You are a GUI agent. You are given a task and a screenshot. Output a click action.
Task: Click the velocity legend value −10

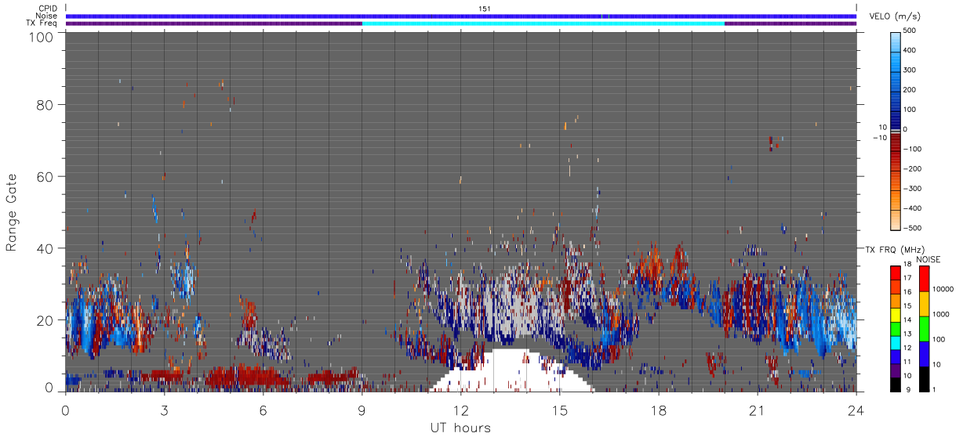[x=878, y=138]
